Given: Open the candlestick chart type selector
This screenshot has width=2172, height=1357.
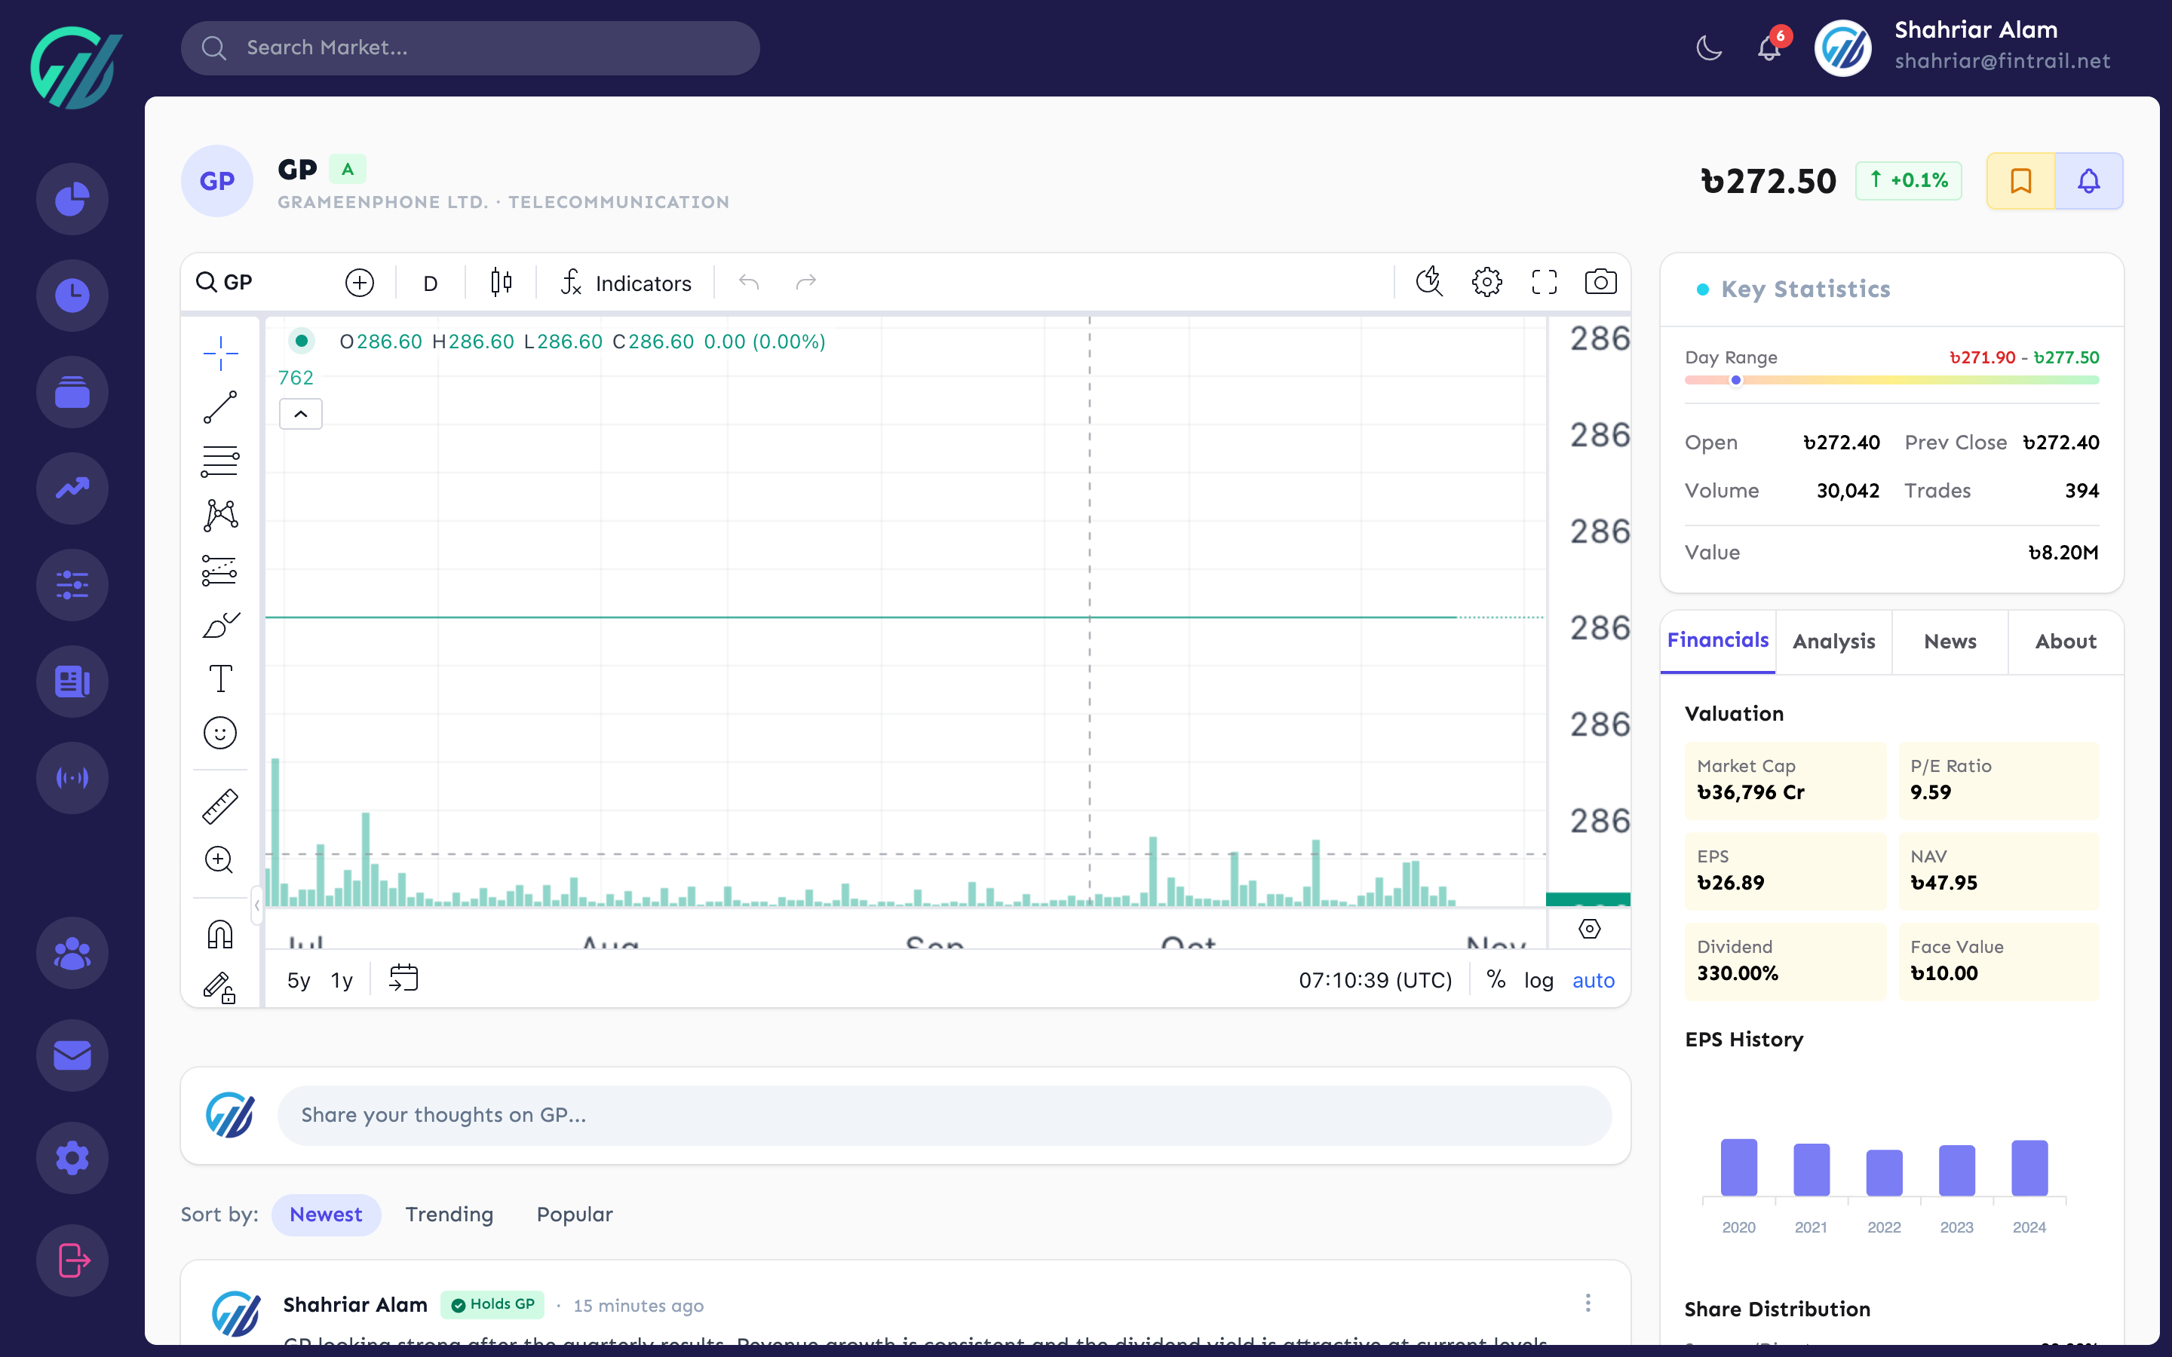Looking at the screenshot, I should pyautogui.click(x=500, y=281).
